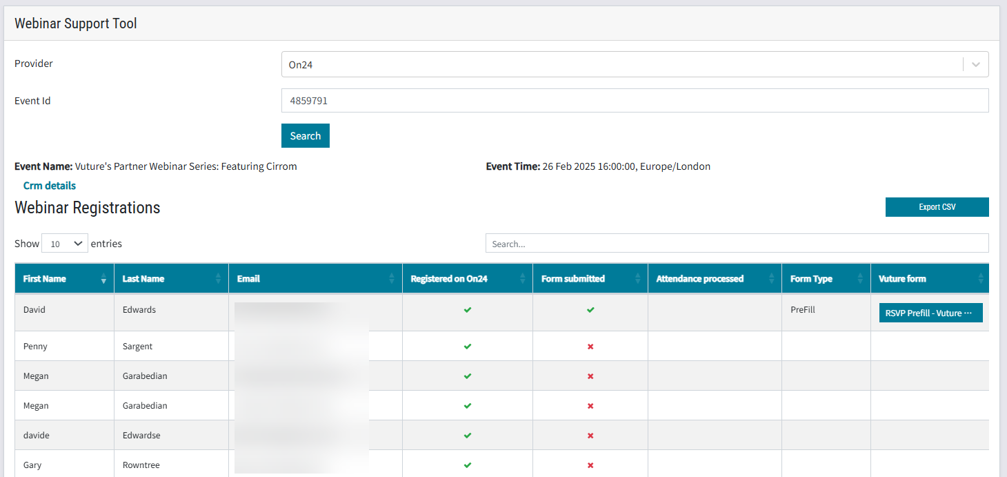Expand the Crm details link
This screenshot has height=477, width=1007.
click(50, 186)
